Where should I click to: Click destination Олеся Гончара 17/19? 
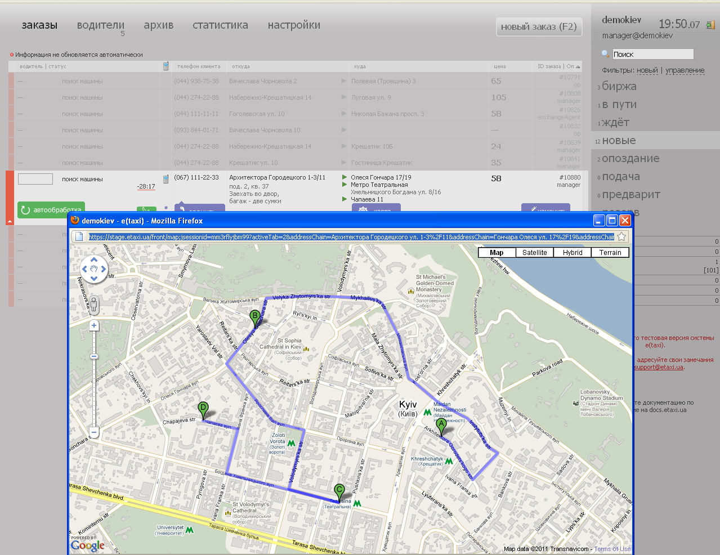tap(381, 177)
